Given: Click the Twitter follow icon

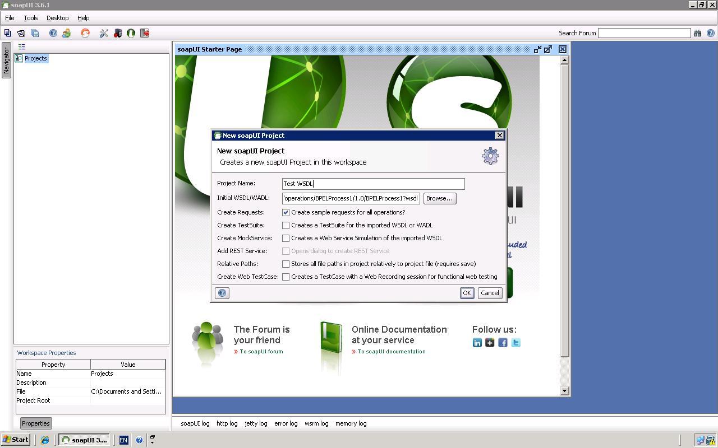Looking at the screenshot, I should 516,343.
